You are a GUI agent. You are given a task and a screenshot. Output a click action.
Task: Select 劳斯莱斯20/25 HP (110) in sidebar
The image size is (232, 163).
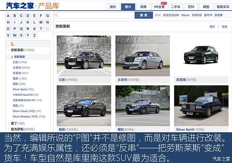(x=27, y=100)
